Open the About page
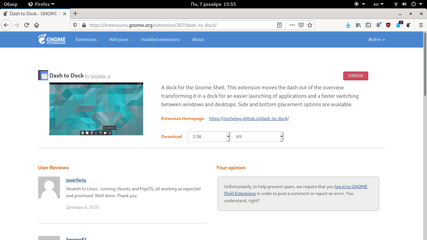The height and width of the screenshot is (240, 427). point(198,39)
